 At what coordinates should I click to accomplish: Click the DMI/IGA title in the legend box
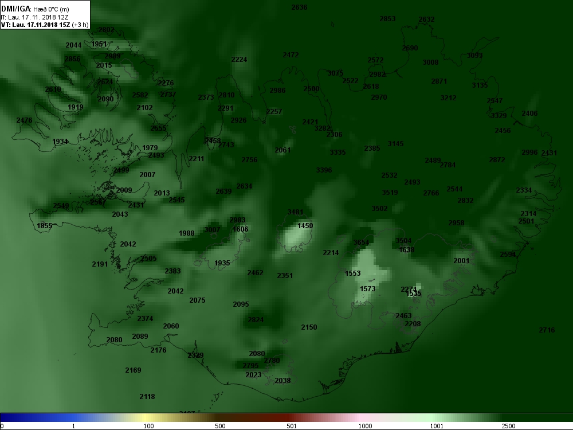[x=15, y=9]
